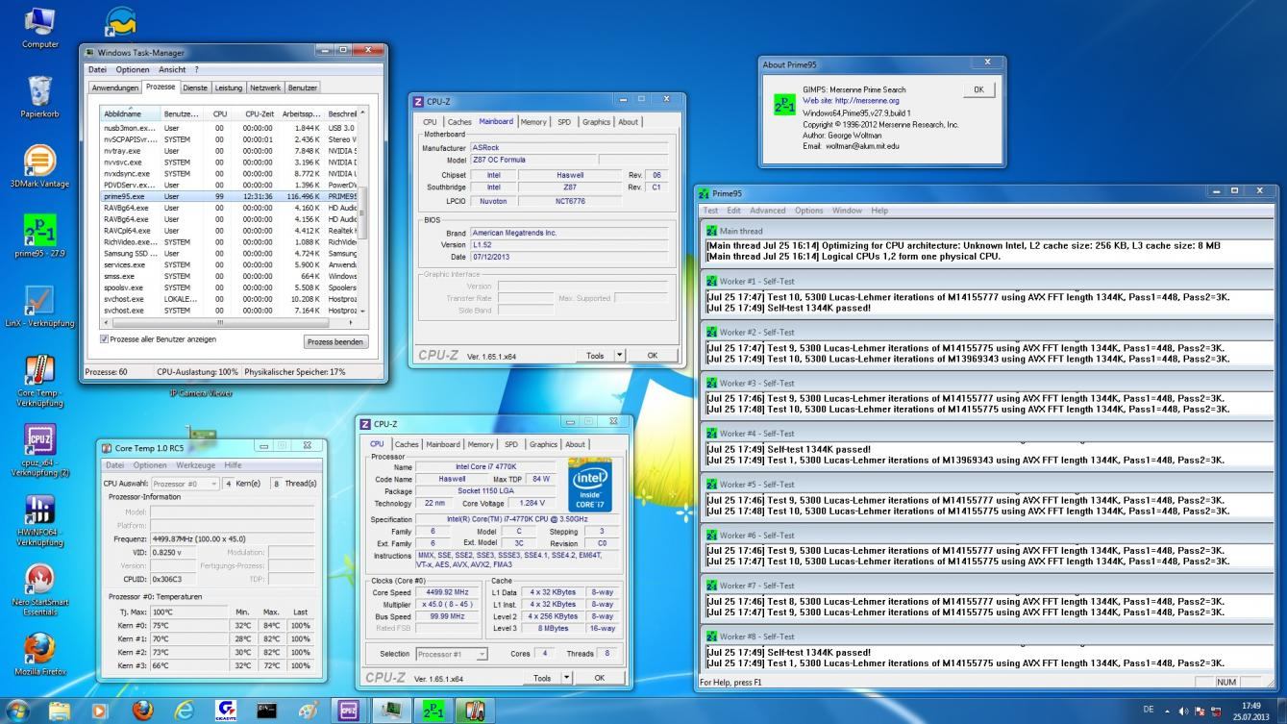Select svchost.exe LOKALE row in process list
1287x724 pixels.
coord(229,299)
